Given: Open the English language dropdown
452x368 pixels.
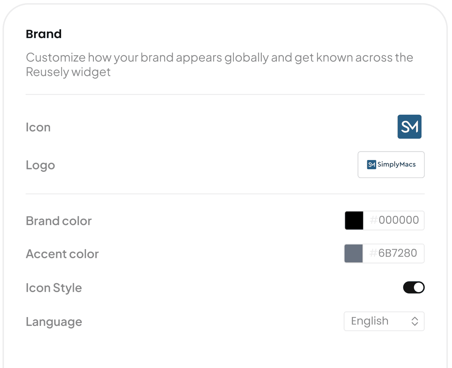Looking at the screenshot, I should coord(384,321).
